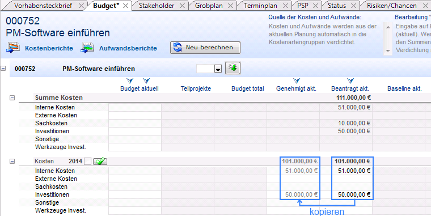Viewport: 431px width, 216px height.
Task: Click Budget aktuell field for Interne Kosten in Summe
Action: point(135,107)
